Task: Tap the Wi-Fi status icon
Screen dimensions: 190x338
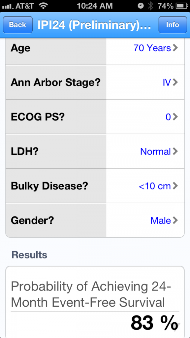Action: 43,6
